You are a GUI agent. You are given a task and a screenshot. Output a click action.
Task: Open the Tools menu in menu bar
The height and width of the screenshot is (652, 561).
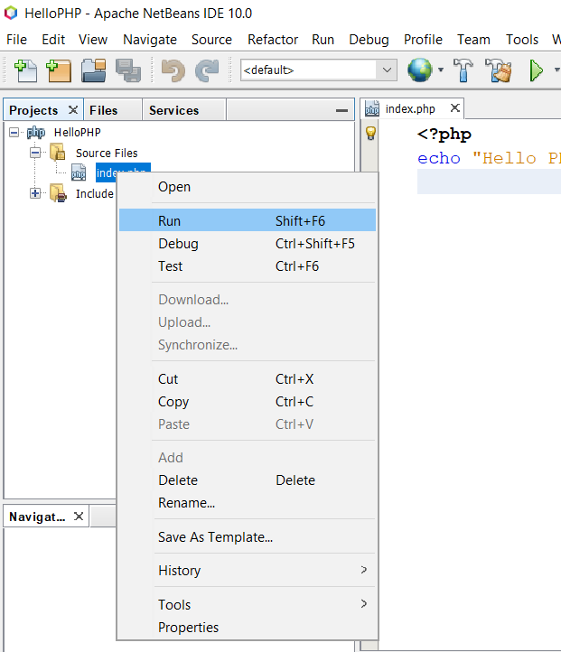point(522,40)
